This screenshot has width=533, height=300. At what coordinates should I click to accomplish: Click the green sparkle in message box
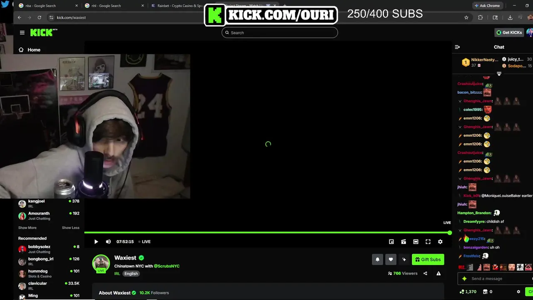pos(464,279)
